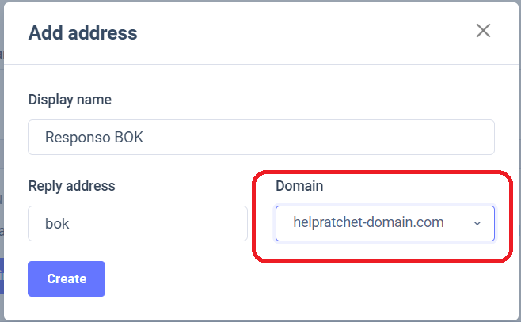Dismiss the dialog using the top-right cross
521x322 pixels.
tap(483, 31)
